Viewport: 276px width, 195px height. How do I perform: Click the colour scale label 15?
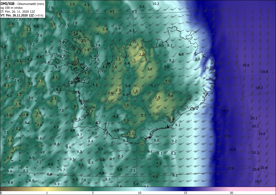coord(185,193)
